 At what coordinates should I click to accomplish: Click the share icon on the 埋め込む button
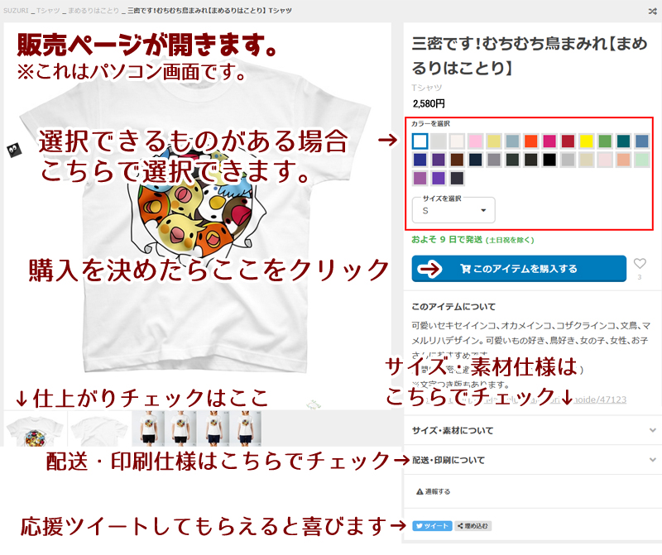tap(460, 526)
